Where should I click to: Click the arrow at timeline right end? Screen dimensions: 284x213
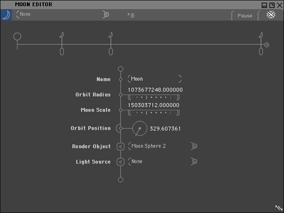point(266,45)
